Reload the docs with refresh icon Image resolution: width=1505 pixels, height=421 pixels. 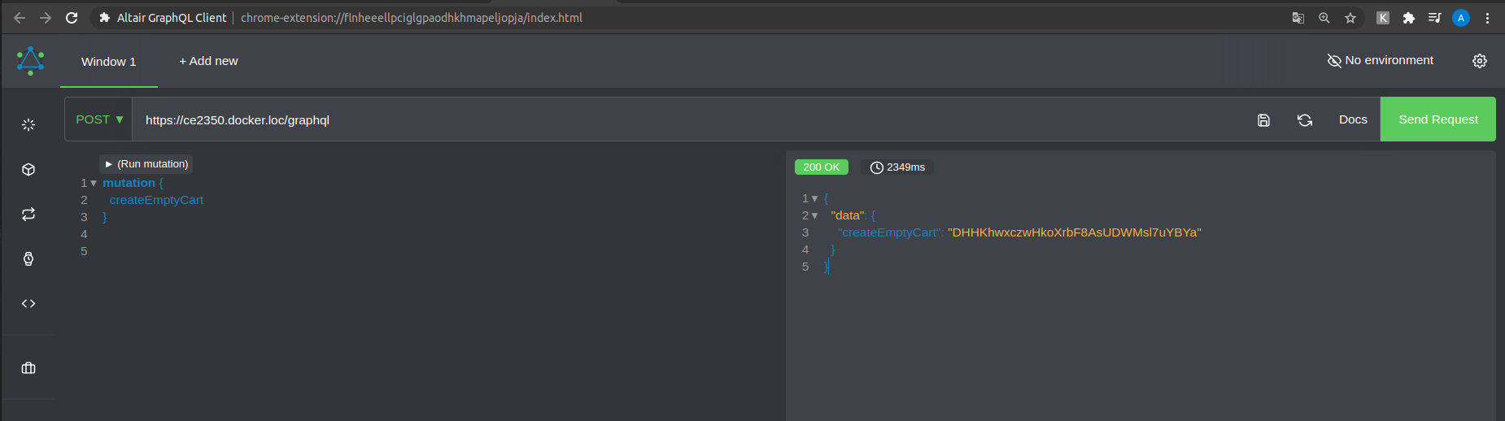[x=1305, y=120]
